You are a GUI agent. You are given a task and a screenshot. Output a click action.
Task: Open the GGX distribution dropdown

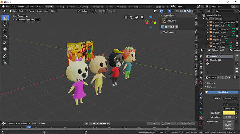coord(230,105)
